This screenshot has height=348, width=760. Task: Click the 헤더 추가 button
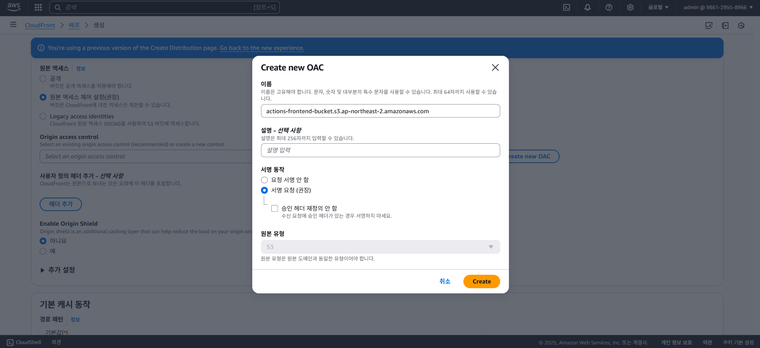point(61,204)
